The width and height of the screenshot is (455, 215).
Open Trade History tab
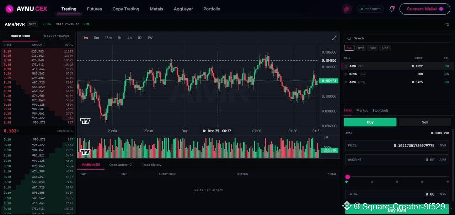(151, 165)
